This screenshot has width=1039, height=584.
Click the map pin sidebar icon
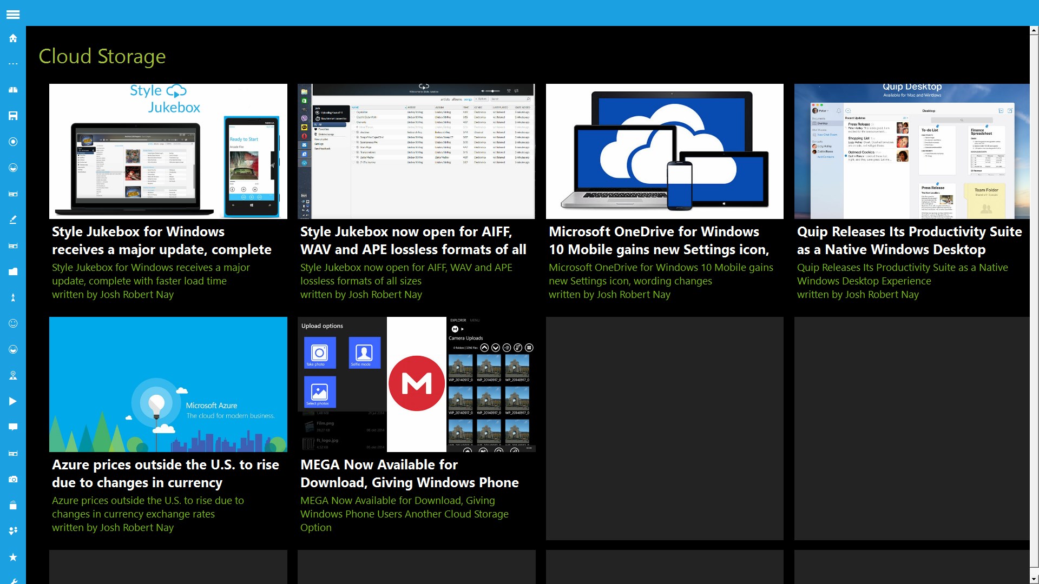13,375
